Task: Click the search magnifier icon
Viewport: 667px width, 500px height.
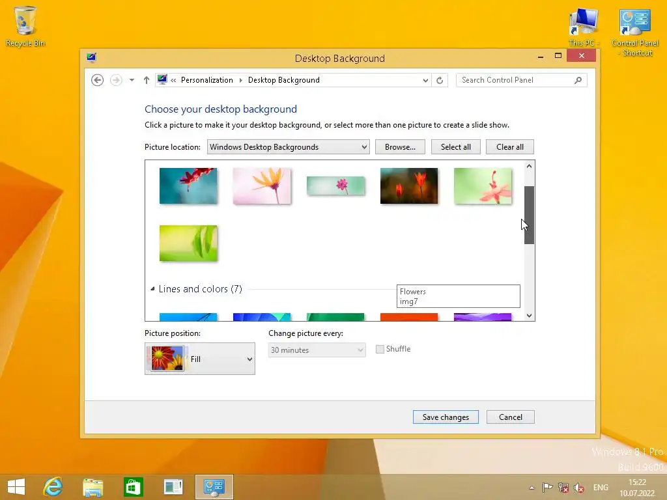Action: pyautogui.click(x=578, y=80)
